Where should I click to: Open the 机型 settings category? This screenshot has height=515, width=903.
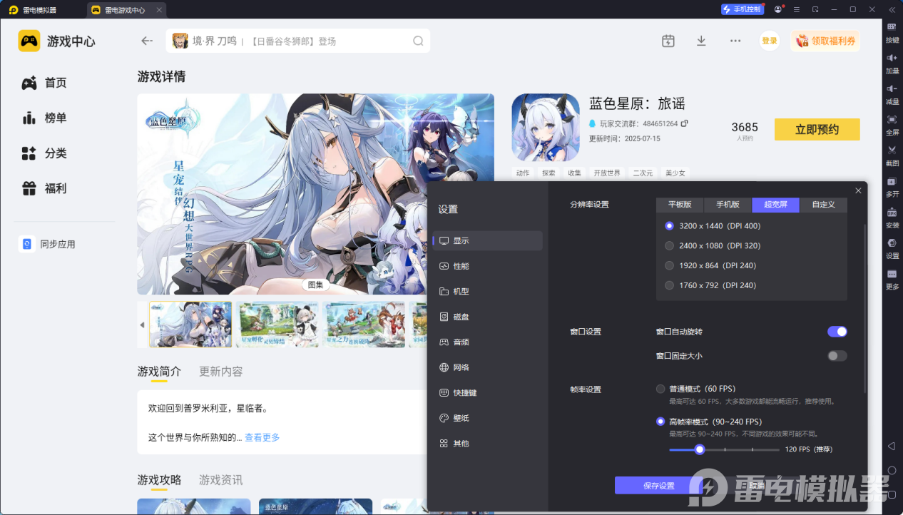coord(488,291)
